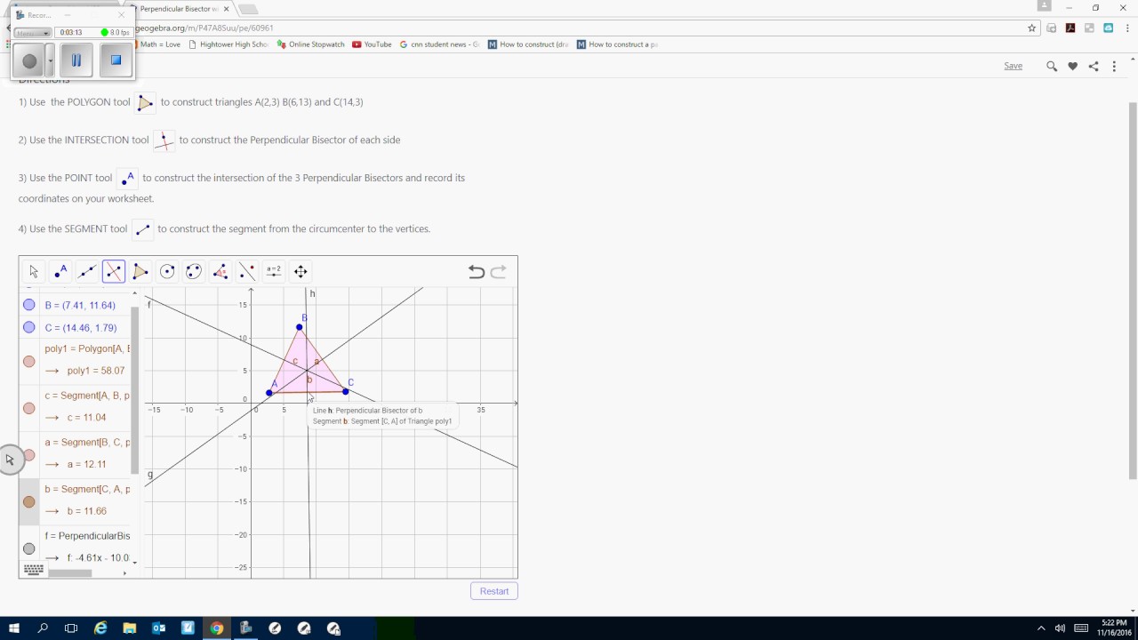
Task: Click point B on the graph
Action: click(300, 327)
